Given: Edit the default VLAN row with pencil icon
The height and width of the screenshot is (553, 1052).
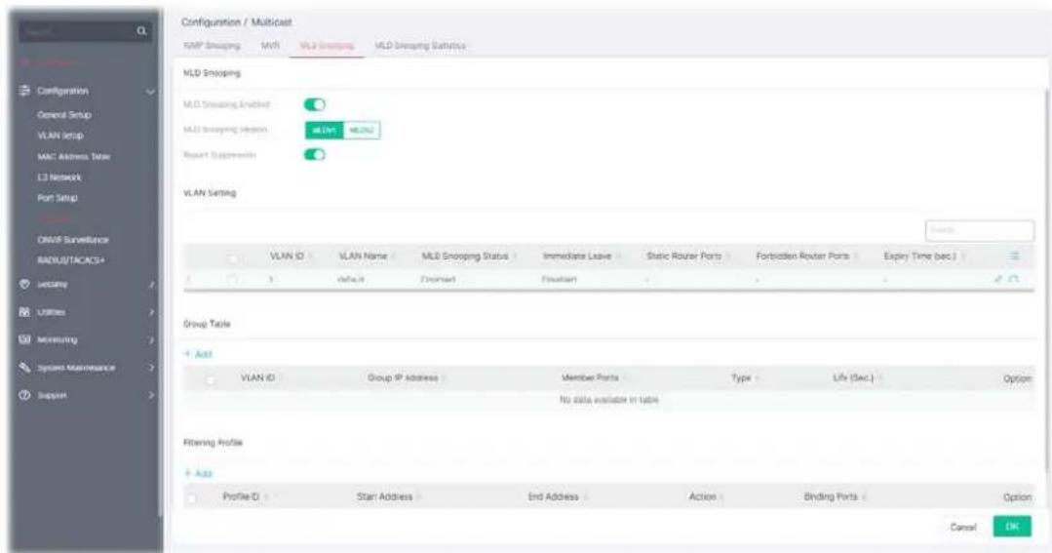Looking at the screenshot, I should (998, 279).
